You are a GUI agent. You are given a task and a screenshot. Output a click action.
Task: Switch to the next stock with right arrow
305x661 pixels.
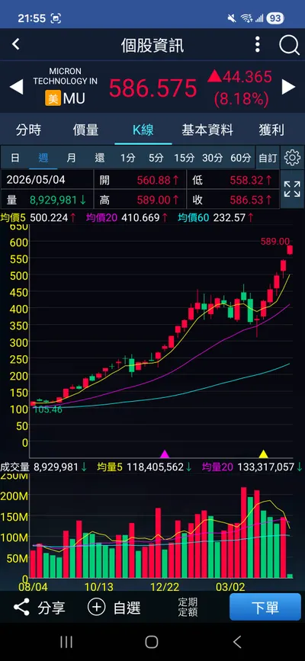point(288,87)
